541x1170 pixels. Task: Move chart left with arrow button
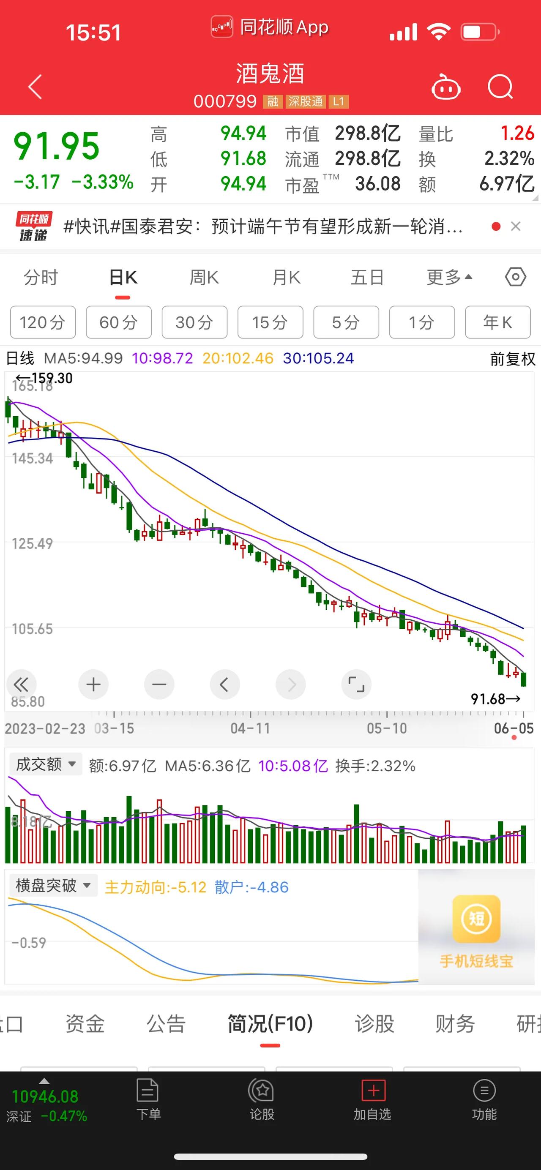224,684
